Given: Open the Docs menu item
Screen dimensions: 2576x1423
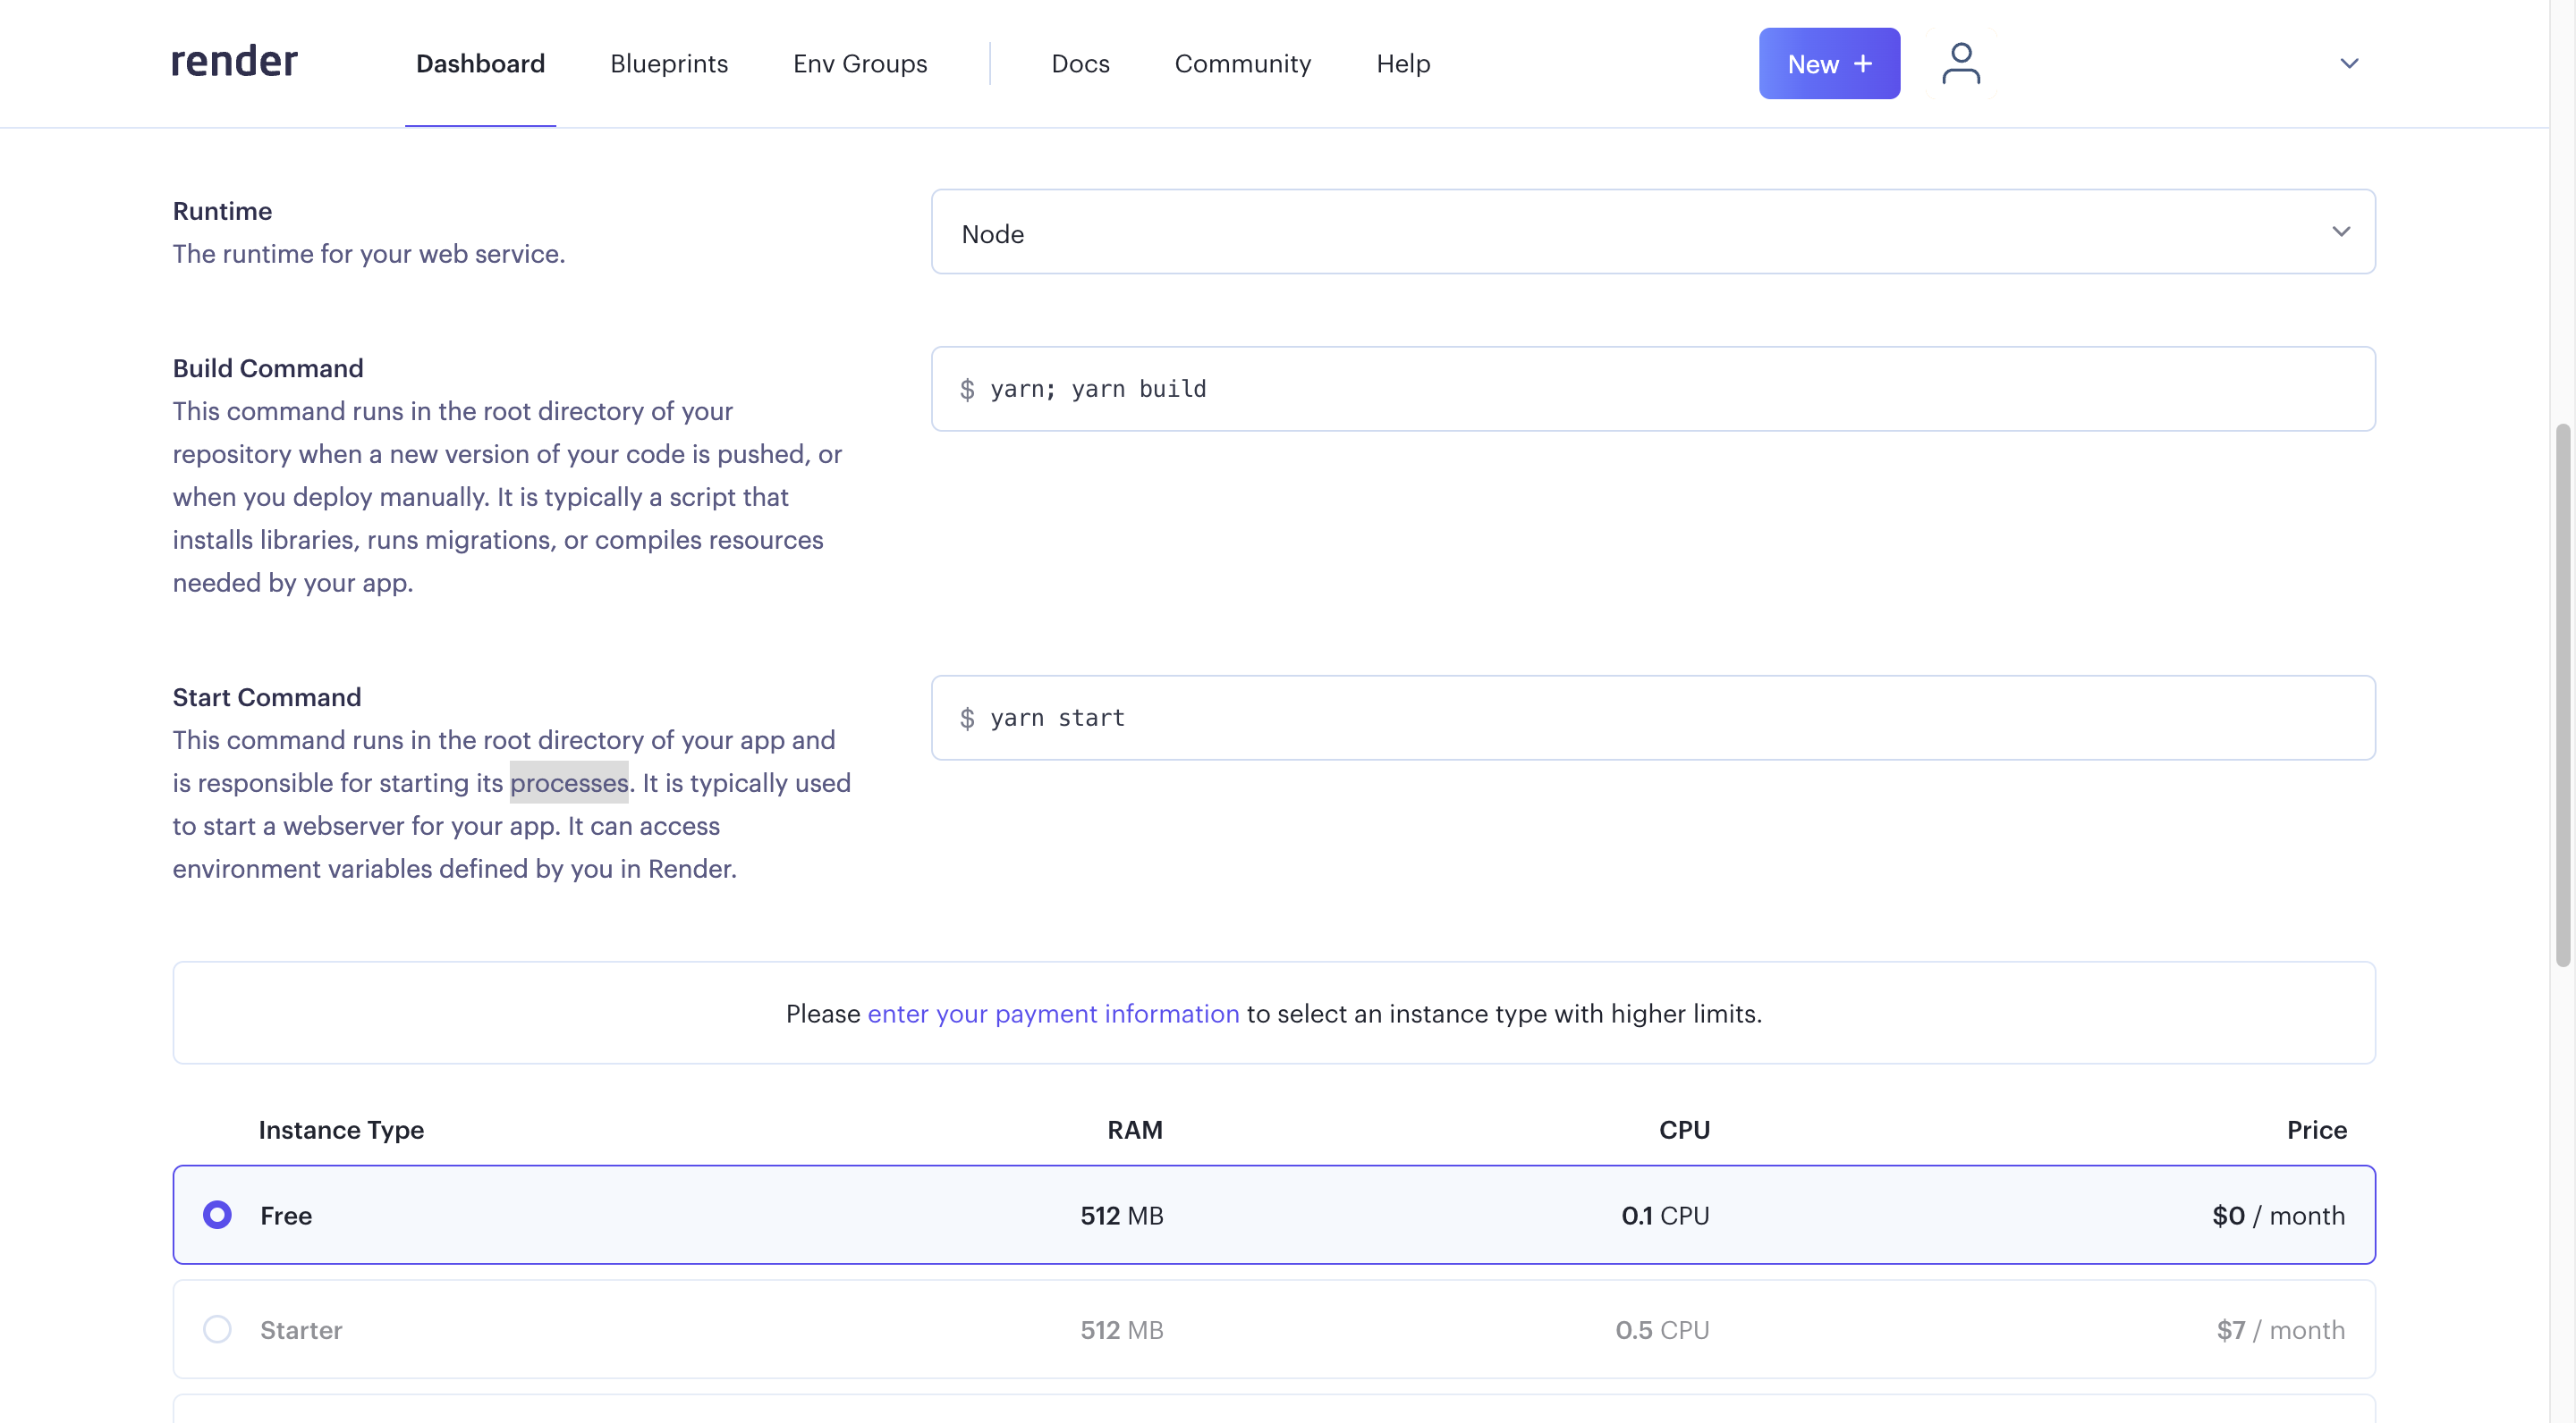Looking at the screenshot, I should point(1080,63).
